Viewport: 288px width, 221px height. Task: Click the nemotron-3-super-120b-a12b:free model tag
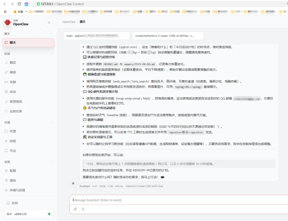click(144, 186)
